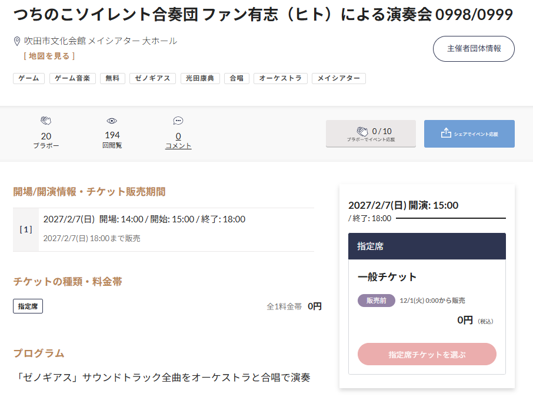
Task: Select the 合唱 tag
Action: 236,78
